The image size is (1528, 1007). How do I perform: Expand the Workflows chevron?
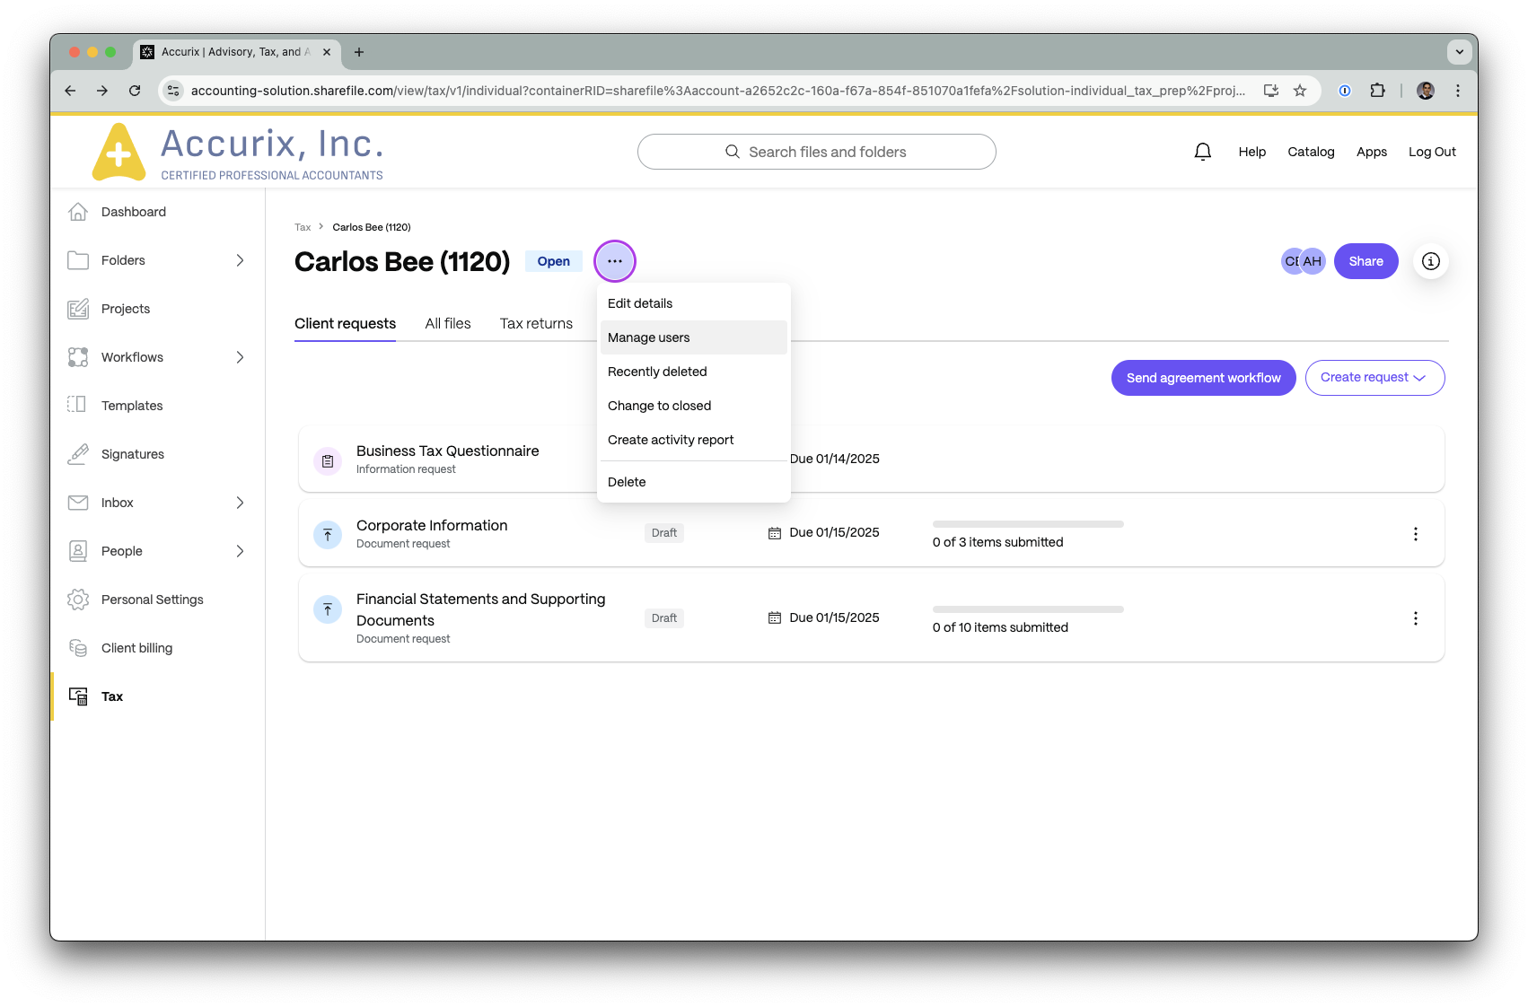tap(240, 357)
